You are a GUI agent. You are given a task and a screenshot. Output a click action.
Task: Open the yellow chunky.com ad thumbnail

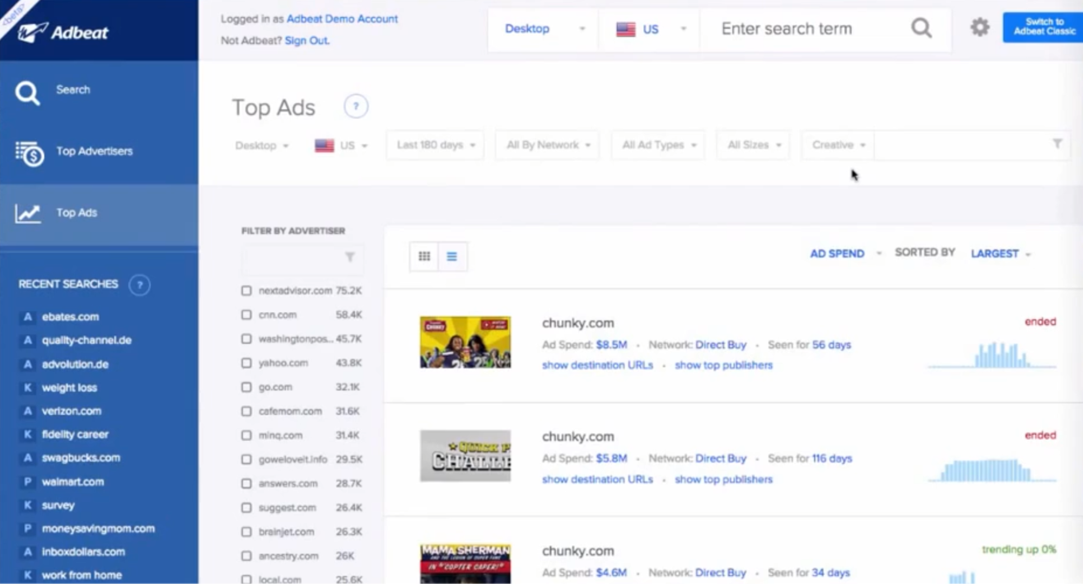(x=465, y=342)
